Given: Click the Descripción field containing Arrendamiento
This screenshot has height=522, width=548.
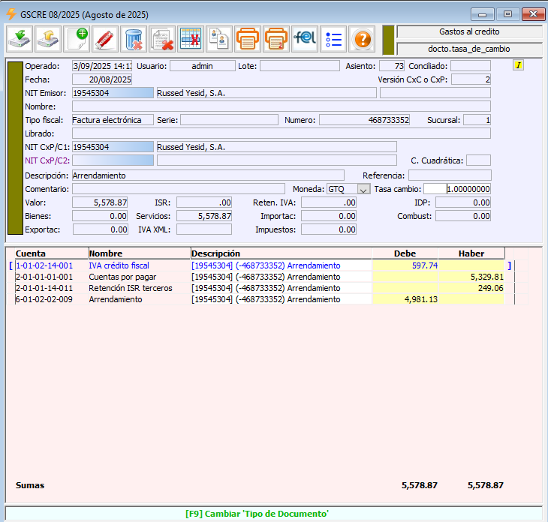Looking at the screenshot, I should 208,175.
